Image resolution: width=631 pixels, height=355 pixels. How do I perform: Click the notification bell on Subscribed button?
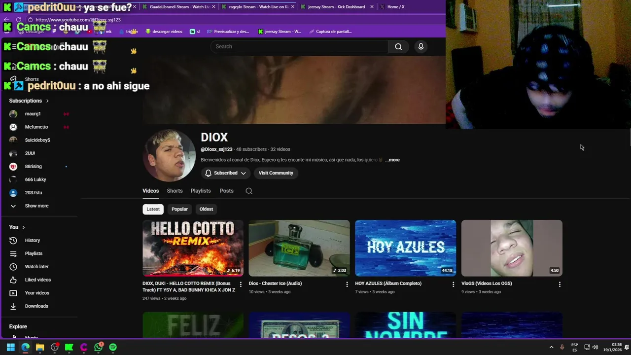(208, 173)
